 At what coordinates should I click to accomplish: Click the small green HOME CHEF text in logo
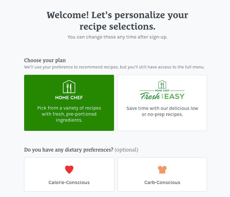(x=162, y=91)
